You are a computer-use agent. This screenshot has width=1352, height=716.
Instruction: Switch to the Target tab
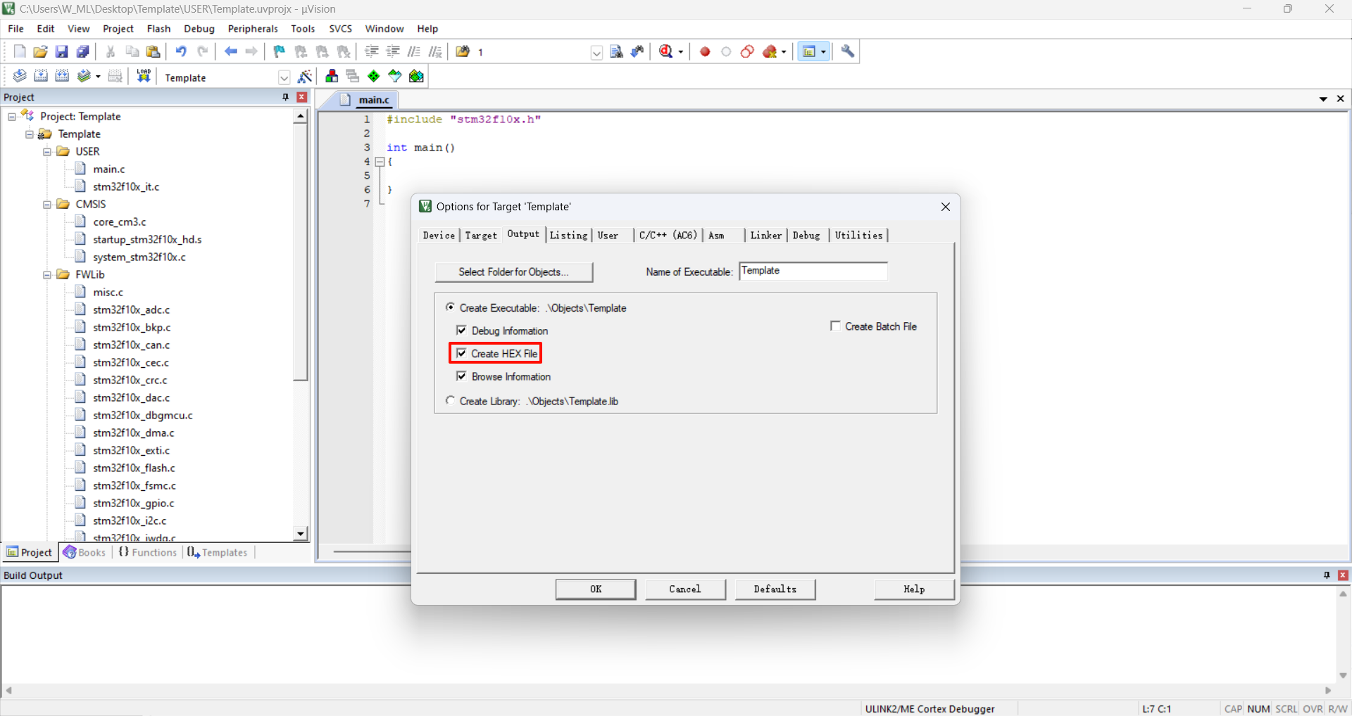481,236
